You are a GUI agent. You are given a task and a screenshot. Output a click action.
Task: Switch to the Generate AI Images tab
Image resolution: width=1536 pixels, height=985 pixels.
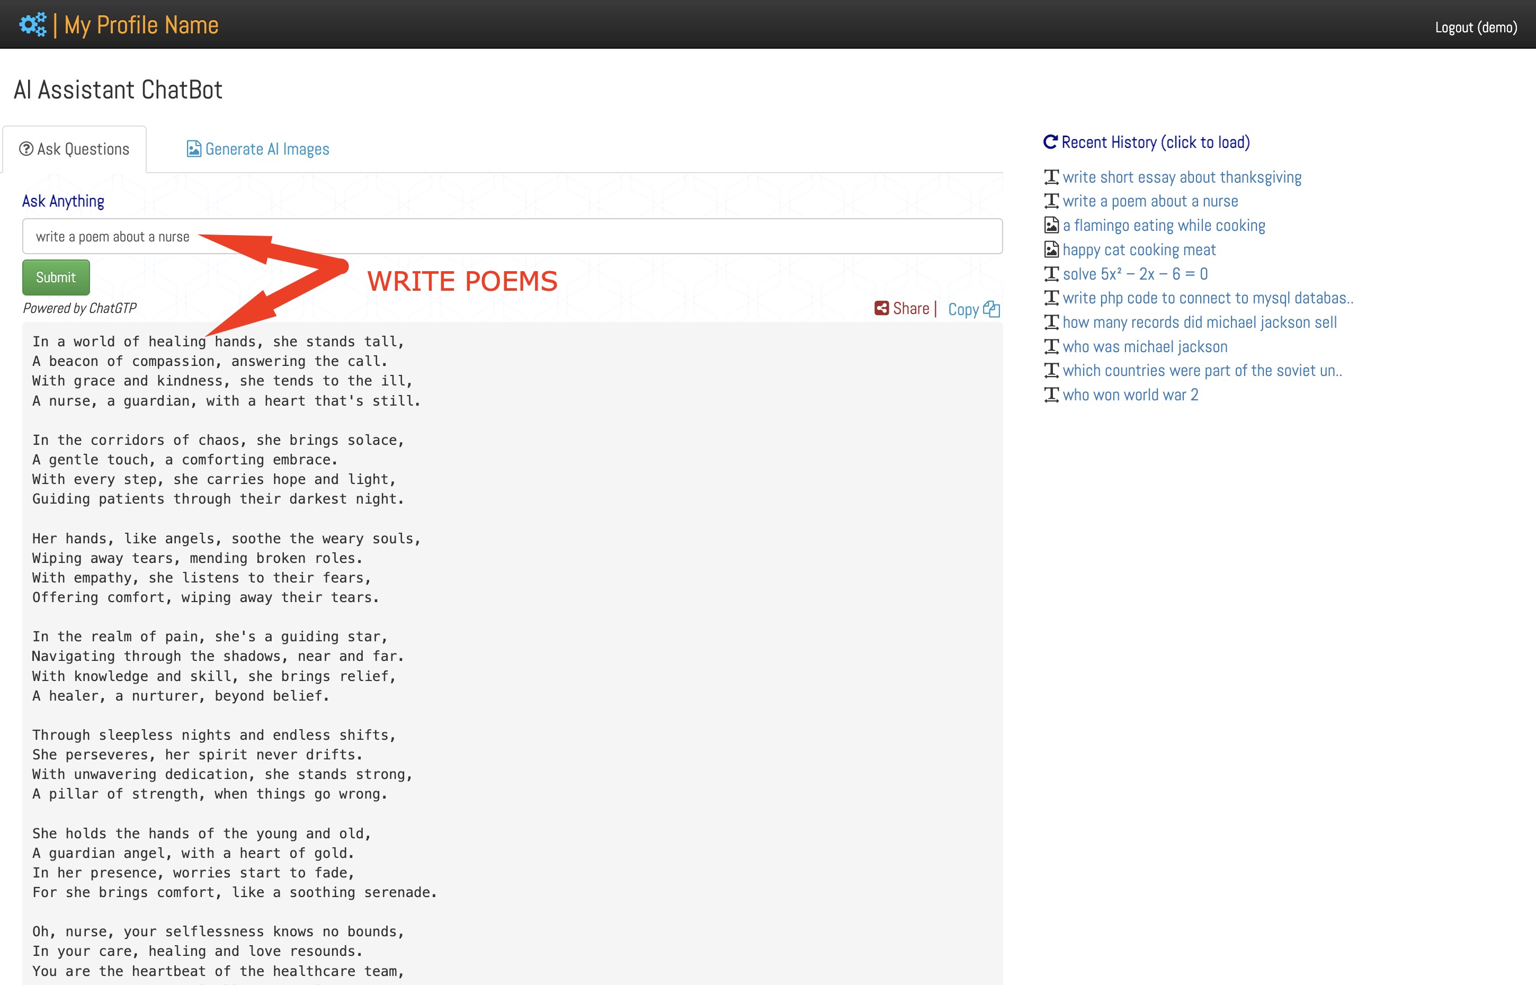click(258, 149)
